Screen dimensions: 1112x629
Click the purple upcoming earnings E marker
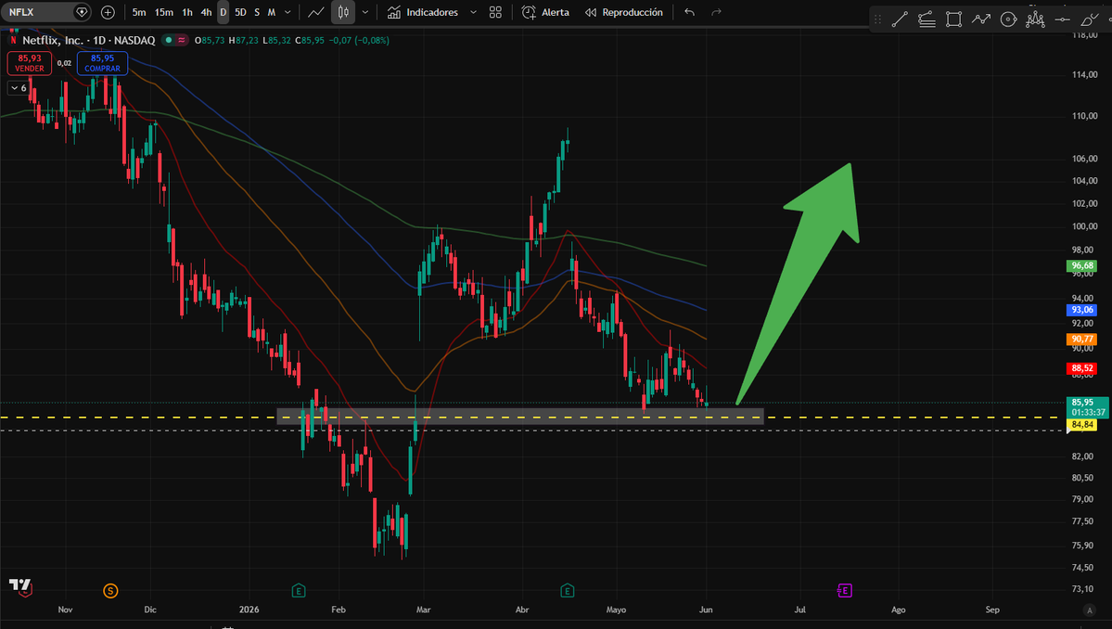(844, 590)
